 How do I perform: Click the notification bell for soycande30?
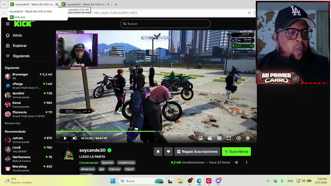[x=158, y=152]
